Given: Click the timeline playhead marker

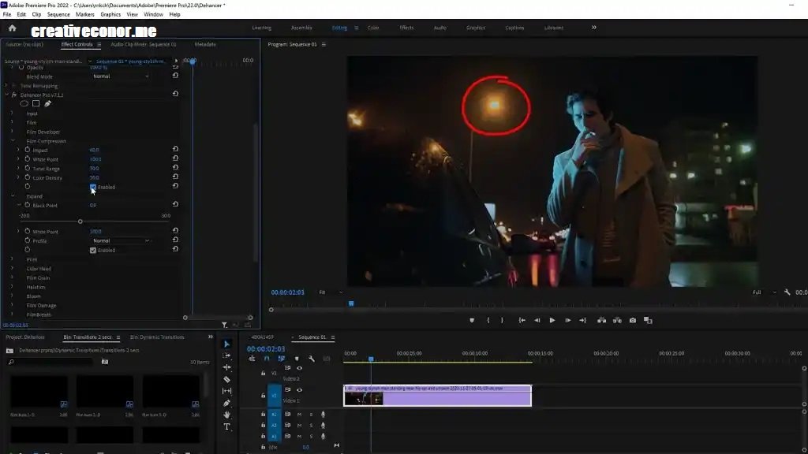Looking at the screenshot, I should pos(371,359).
